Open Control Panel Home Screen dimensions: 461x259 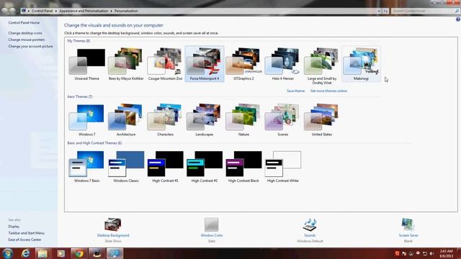click(x=24, y=22)
